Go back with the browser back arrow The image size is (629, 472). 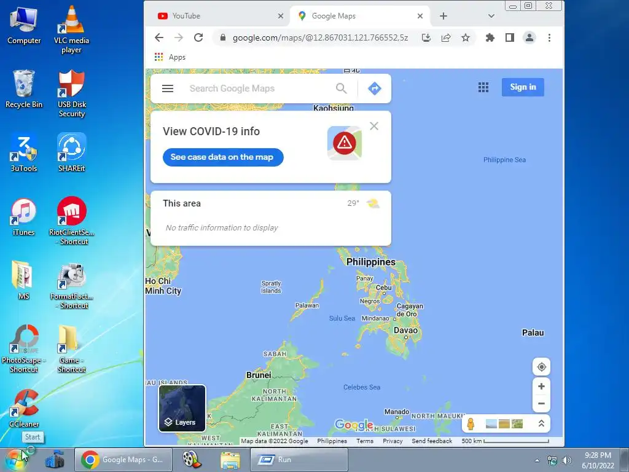tap(159, 37)
